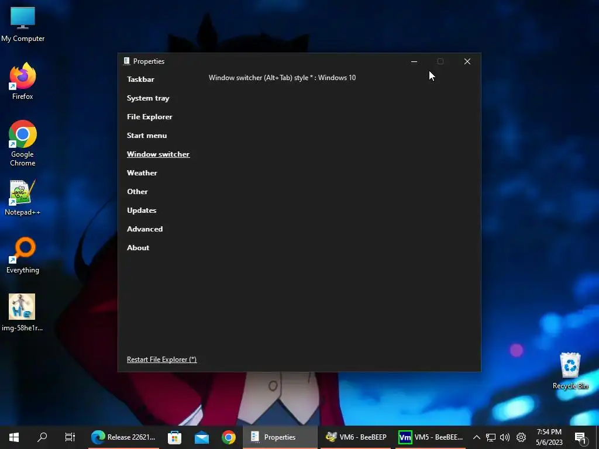Image resolution: width=599 pixels, height=449 pixels.
Task: Close the Properties window
Action: point(467,61)
